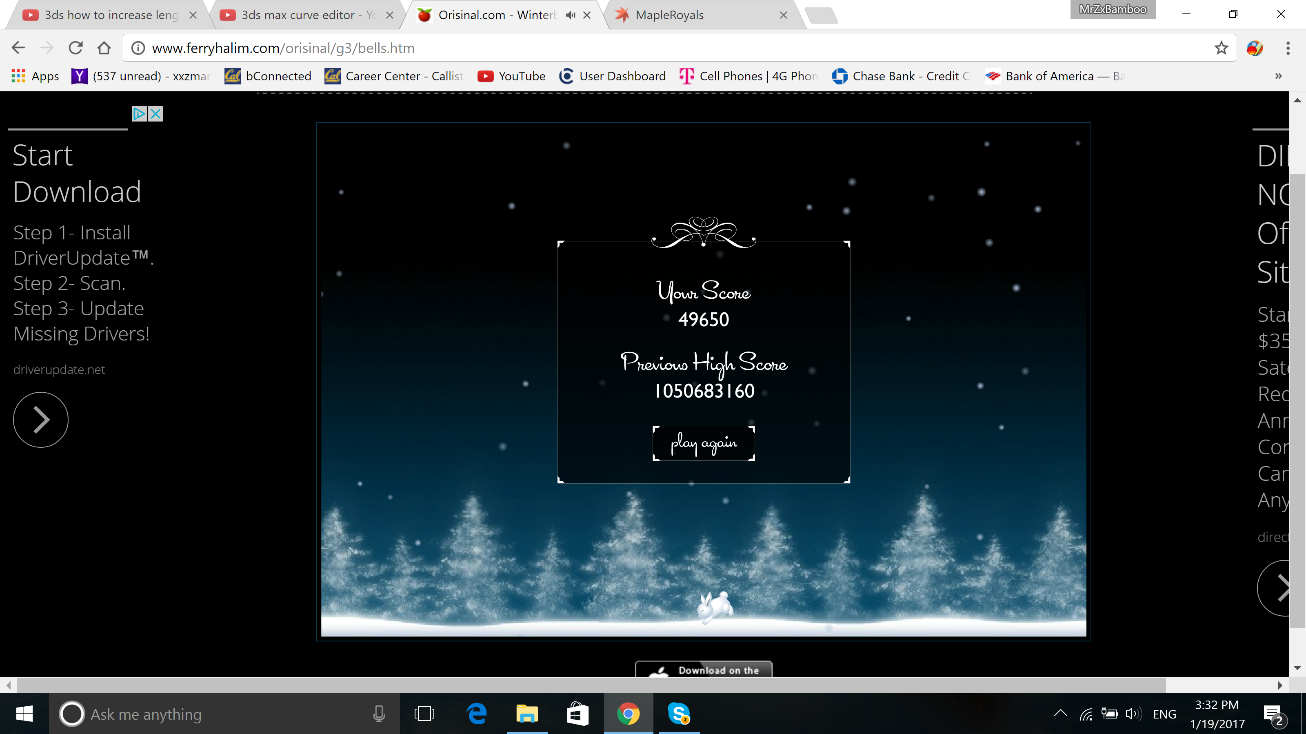Click the horizontal page scrollbar

coord(591,685)
